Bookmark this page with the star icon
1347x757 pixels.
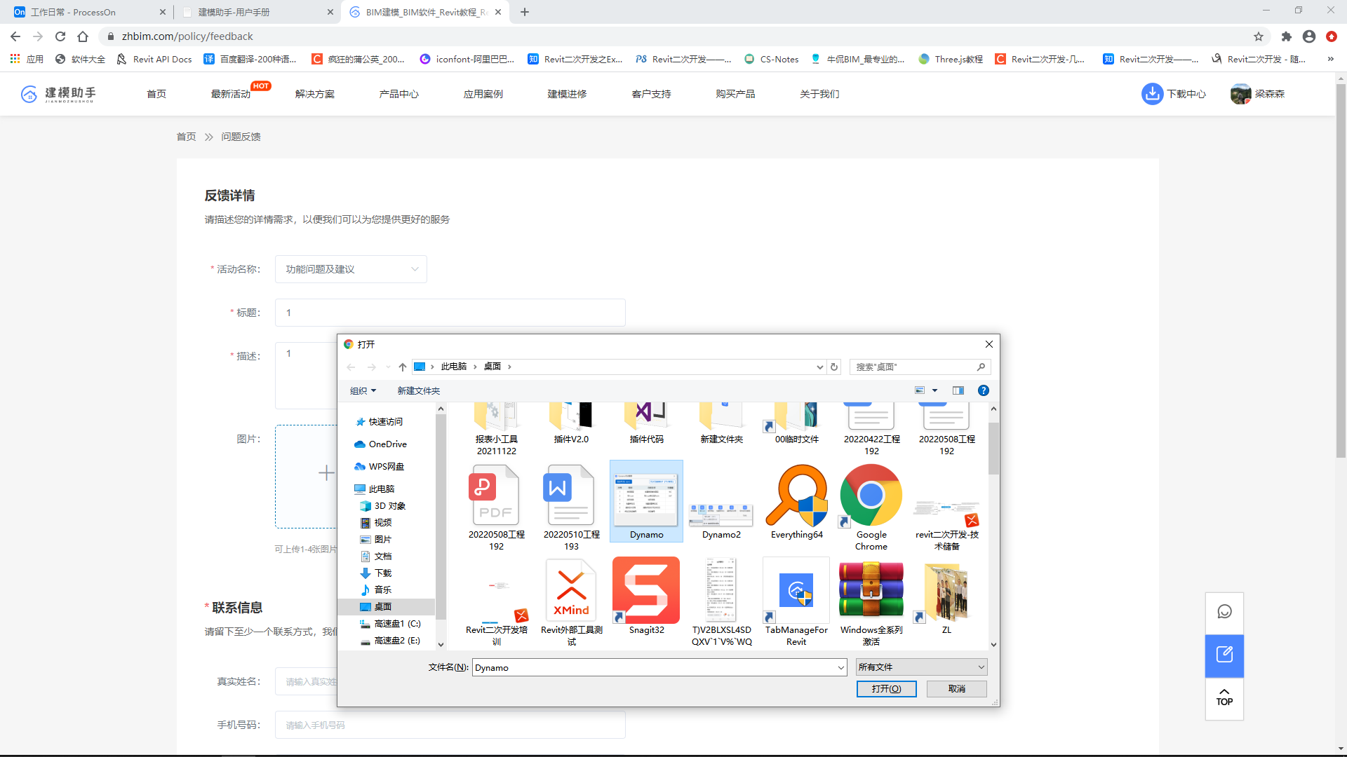[x=1259, y=36]
